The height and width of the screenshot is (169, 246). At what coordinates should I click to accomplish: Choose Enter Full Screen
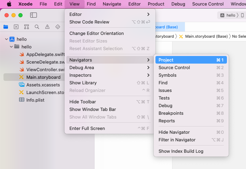click(110, 128)
